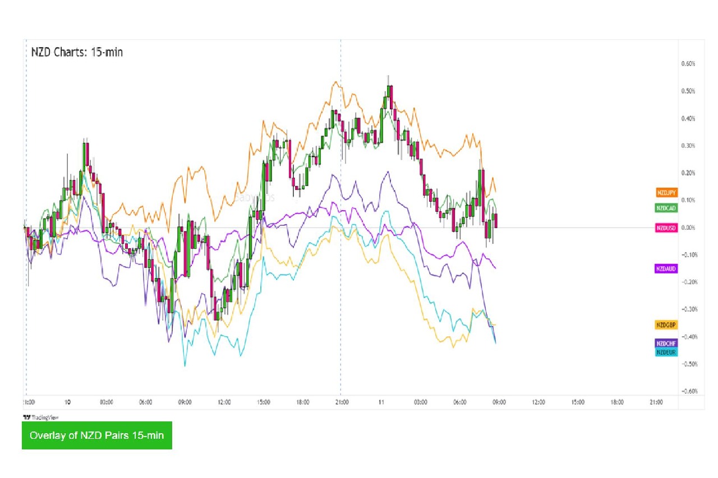
Task: Click the pink NZDUSD price label
Action: click(x=667, y=228)
